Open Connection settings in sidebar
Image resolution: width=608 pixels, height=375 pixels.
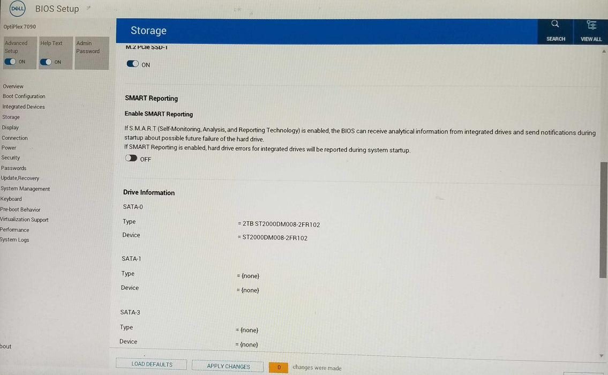tap(14, 138)
